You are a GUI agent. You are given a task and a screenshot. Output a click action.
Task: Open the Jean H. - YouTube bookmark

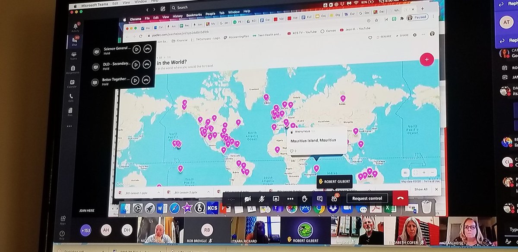coord(356,29)
